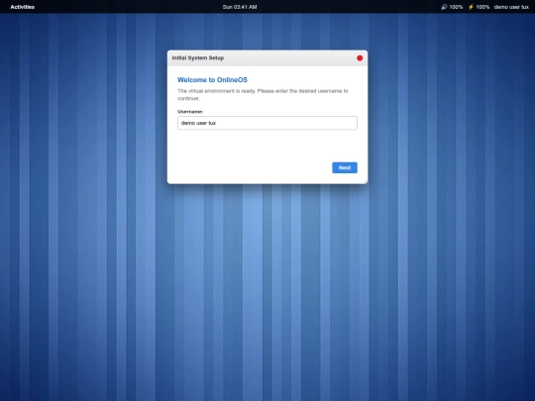Click the 'virtual environment is ready' description text
Viewport: 535px width, 401px height.
pyautogui.click(x=263, y=95)
